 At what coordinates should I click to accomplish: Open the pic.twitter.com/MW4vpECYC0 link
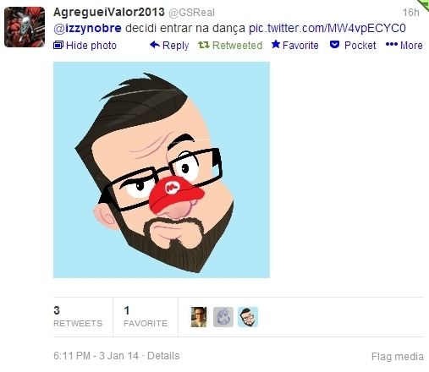pyautogui.click(x=327, y=28)
